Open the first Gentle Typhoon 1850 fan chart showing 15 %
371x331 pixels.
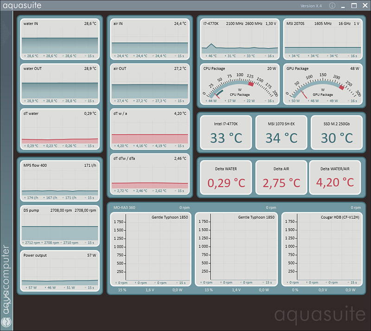[x=151, y=249]
